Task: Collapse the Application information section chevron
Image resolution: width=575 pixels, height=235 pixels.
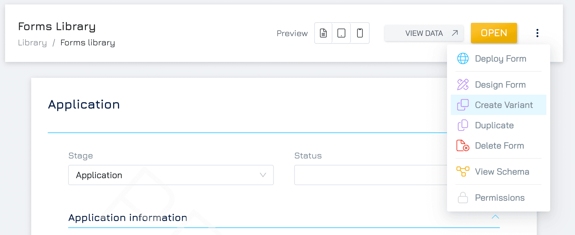Action: pos(495,217)
